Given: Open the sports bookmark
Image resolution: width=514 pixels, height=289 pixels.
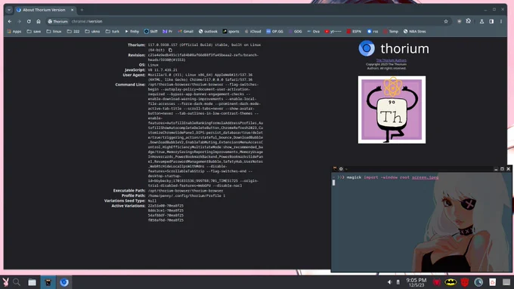Looking at the screenshot, I should (231, 32).
